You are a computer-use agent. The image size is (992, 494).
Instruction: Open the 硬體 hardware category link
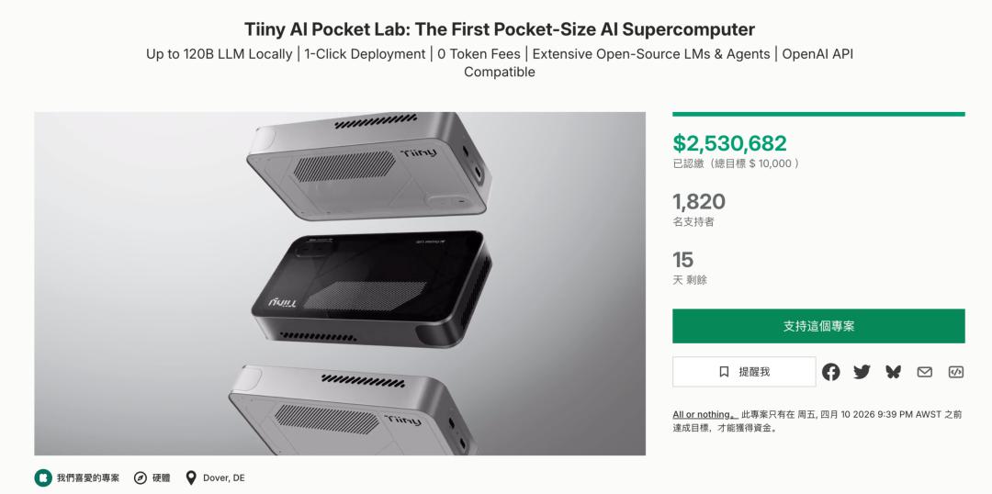pos(161,477)
